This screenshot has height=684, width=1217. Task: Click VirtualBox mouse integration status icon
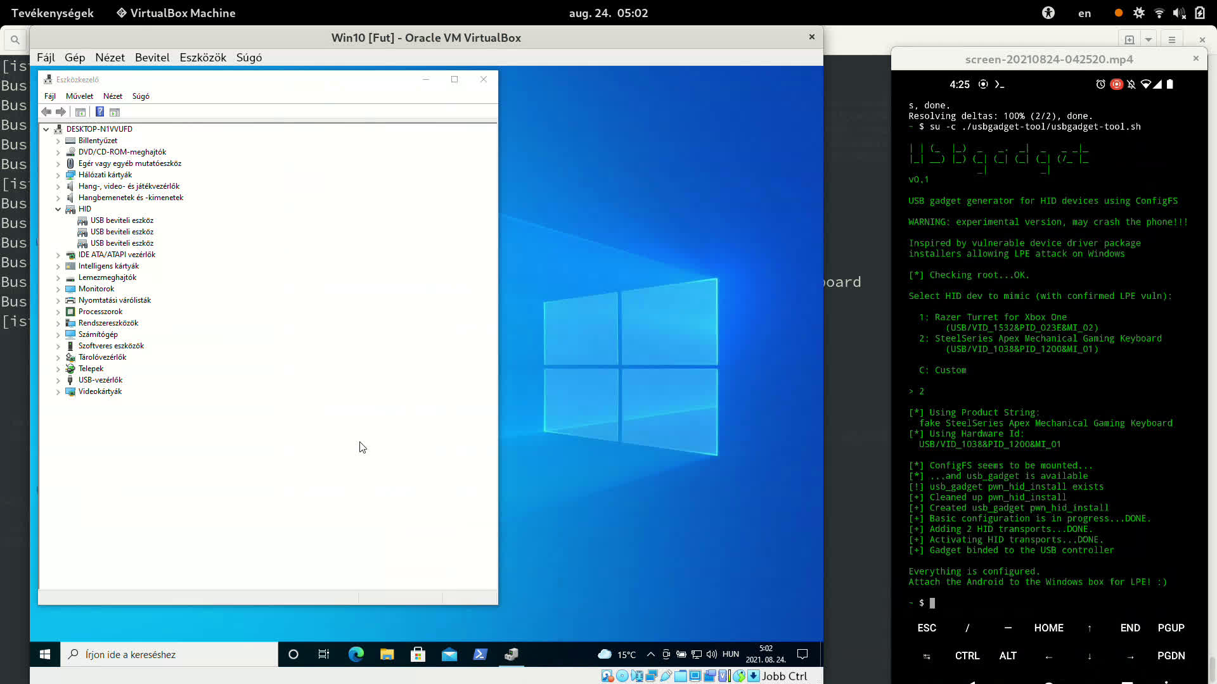click(x=738, y=676)
